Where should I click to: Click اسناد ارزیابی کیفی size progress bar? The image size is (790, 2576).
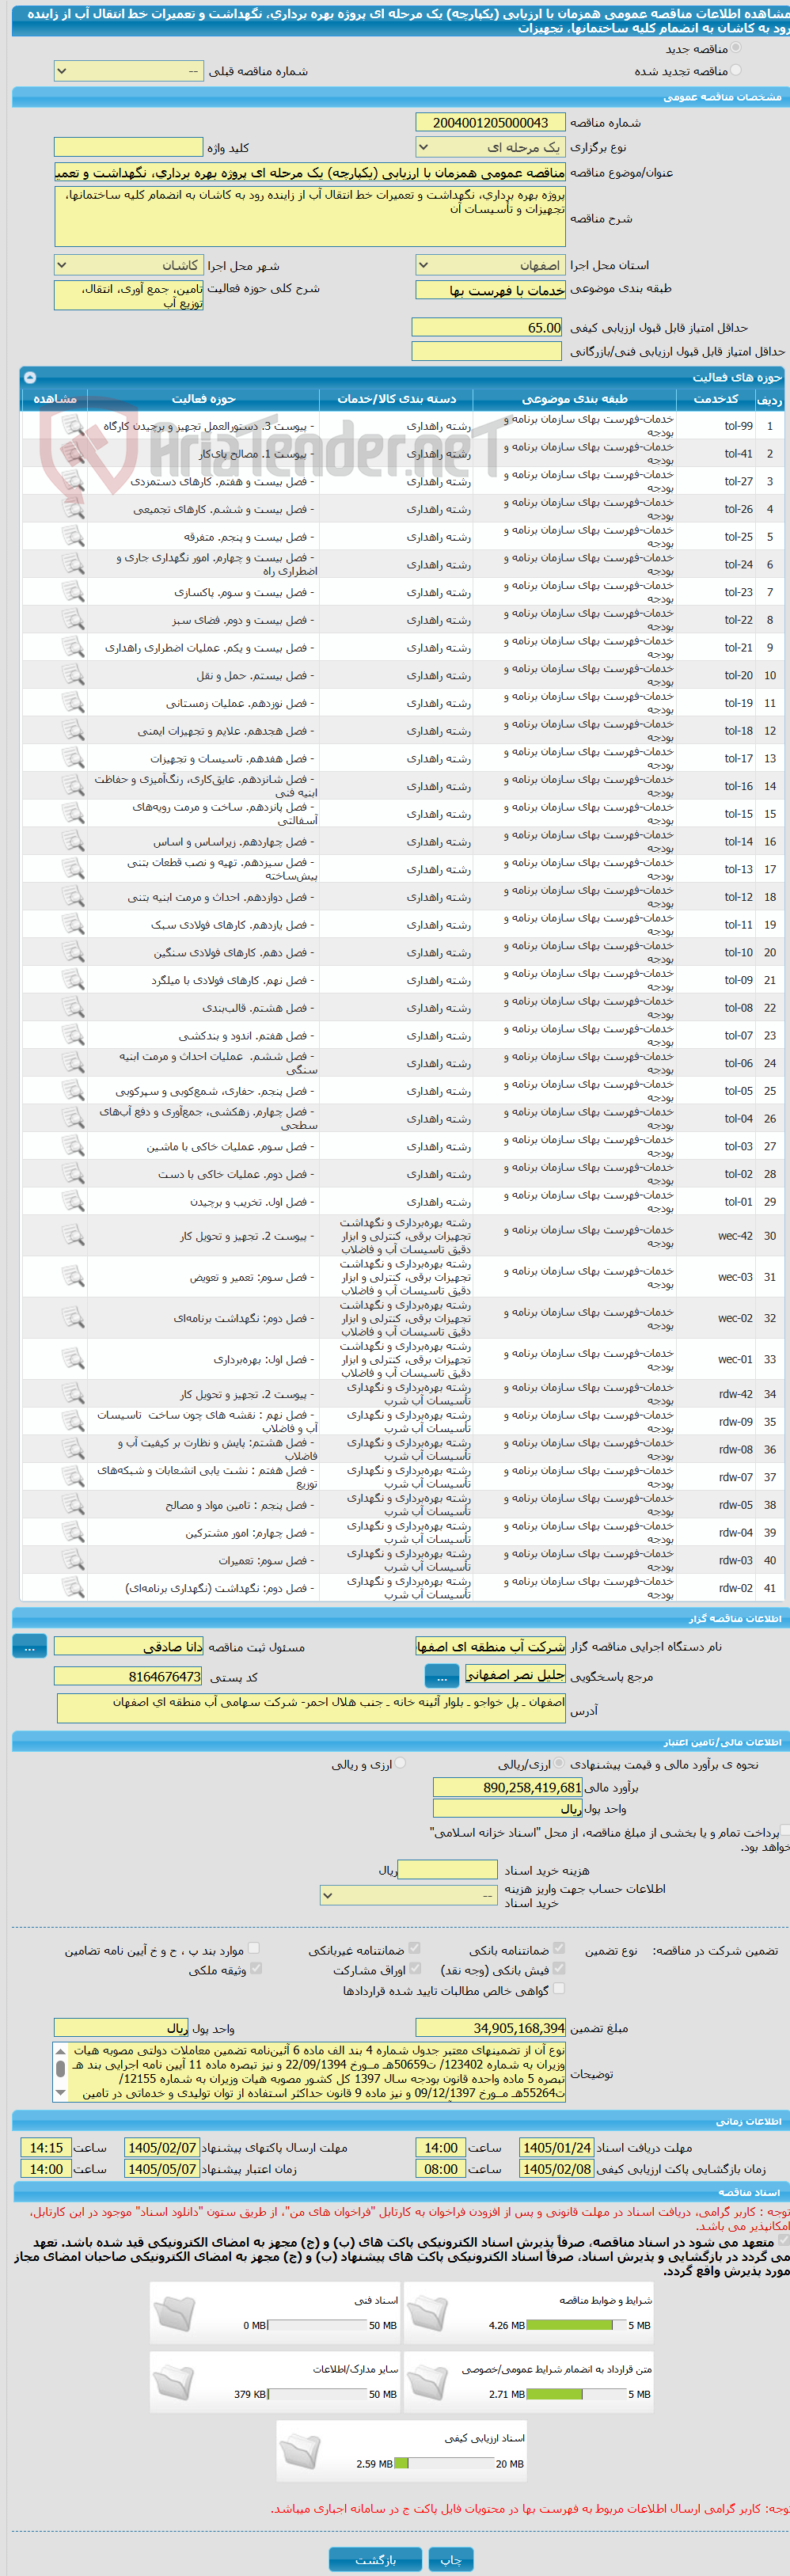pyautogui.click(x=444, y=2463)
